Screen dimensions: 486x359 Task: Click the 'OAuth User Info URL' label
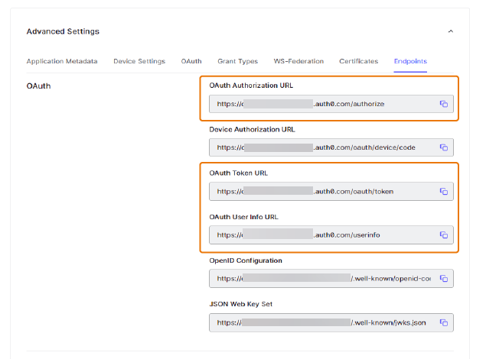coord(243,217)
